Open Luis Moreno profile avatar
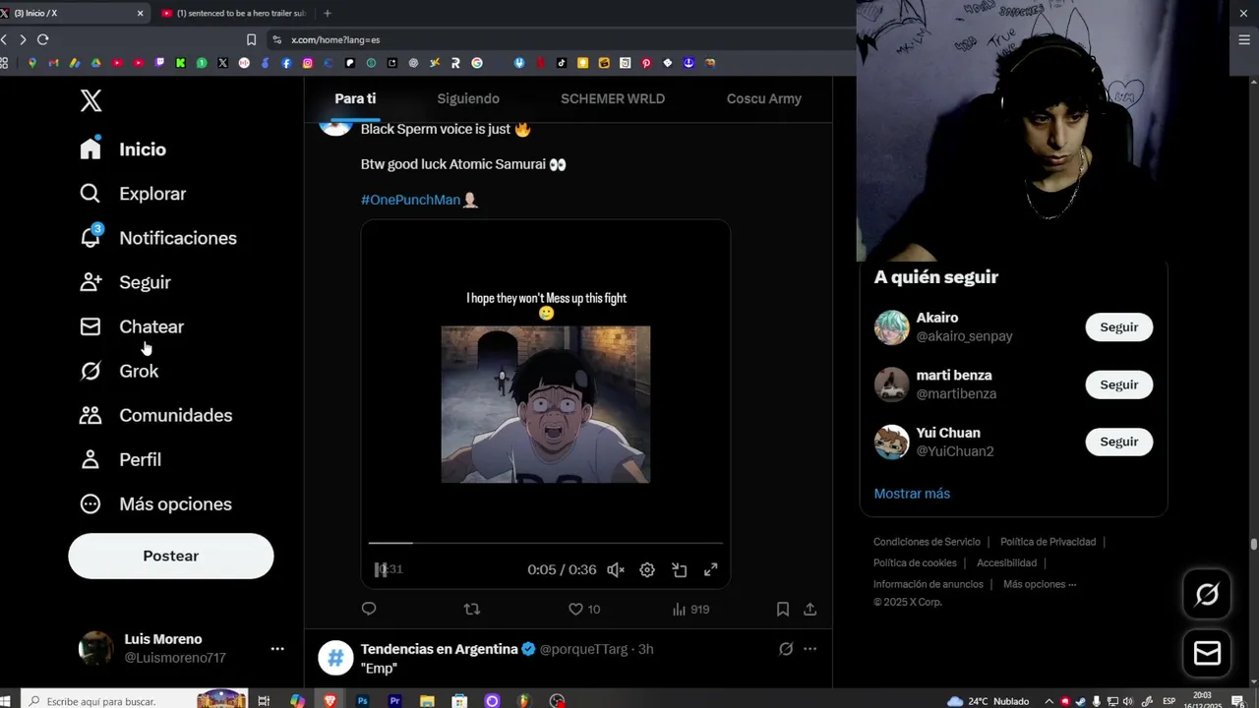 tap(95, 648)
